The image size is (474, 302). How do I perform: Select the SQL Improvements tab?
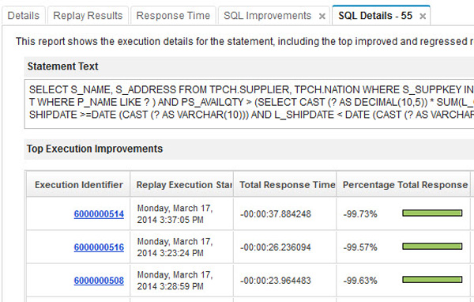[x=268, y=16]
